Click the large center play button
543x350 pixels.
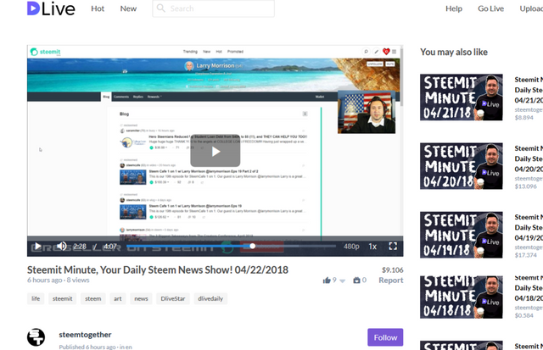point(215,151)
